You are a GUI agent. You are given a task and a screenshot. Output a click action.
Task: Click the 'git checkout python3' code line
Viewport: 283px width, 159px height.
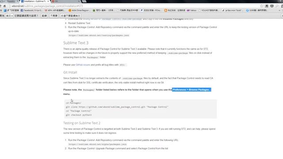[x=79, y=115]
